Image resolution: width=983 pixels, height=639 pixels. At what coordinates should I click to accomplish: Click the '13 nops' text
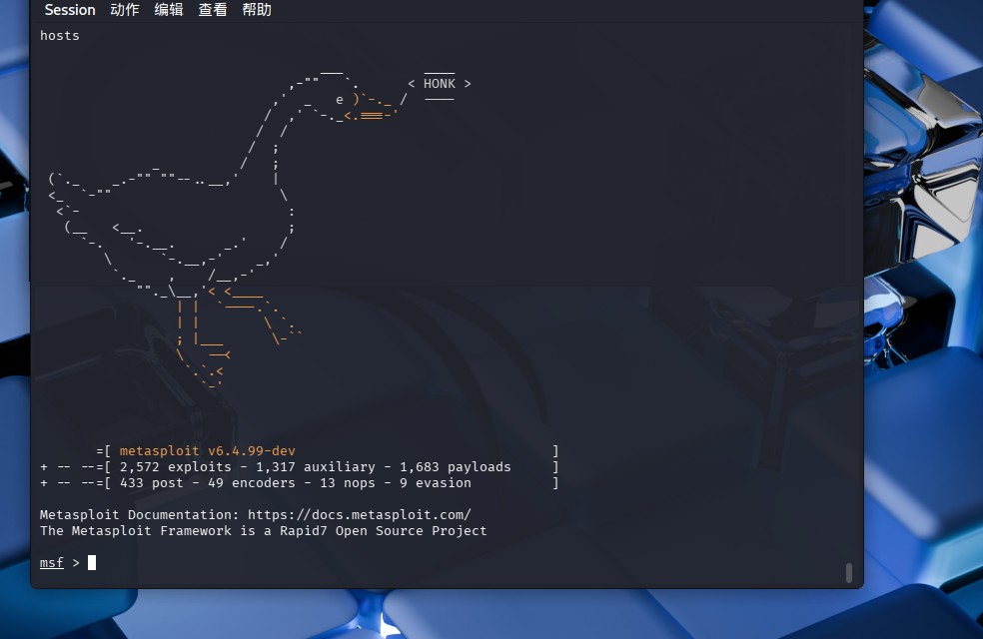click(x=348, y=483)
